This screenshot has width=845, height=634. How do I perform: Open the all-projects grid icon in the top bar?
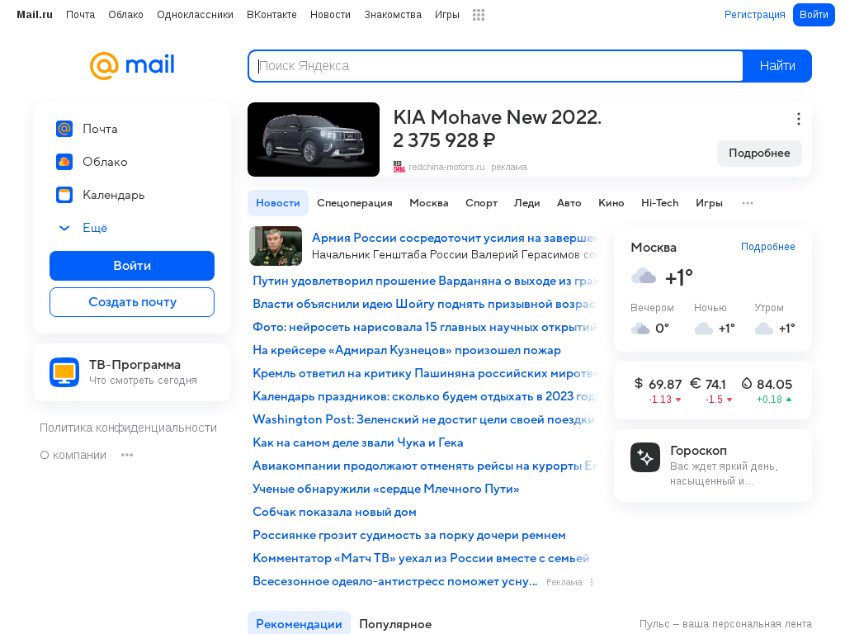coord(479,15)
